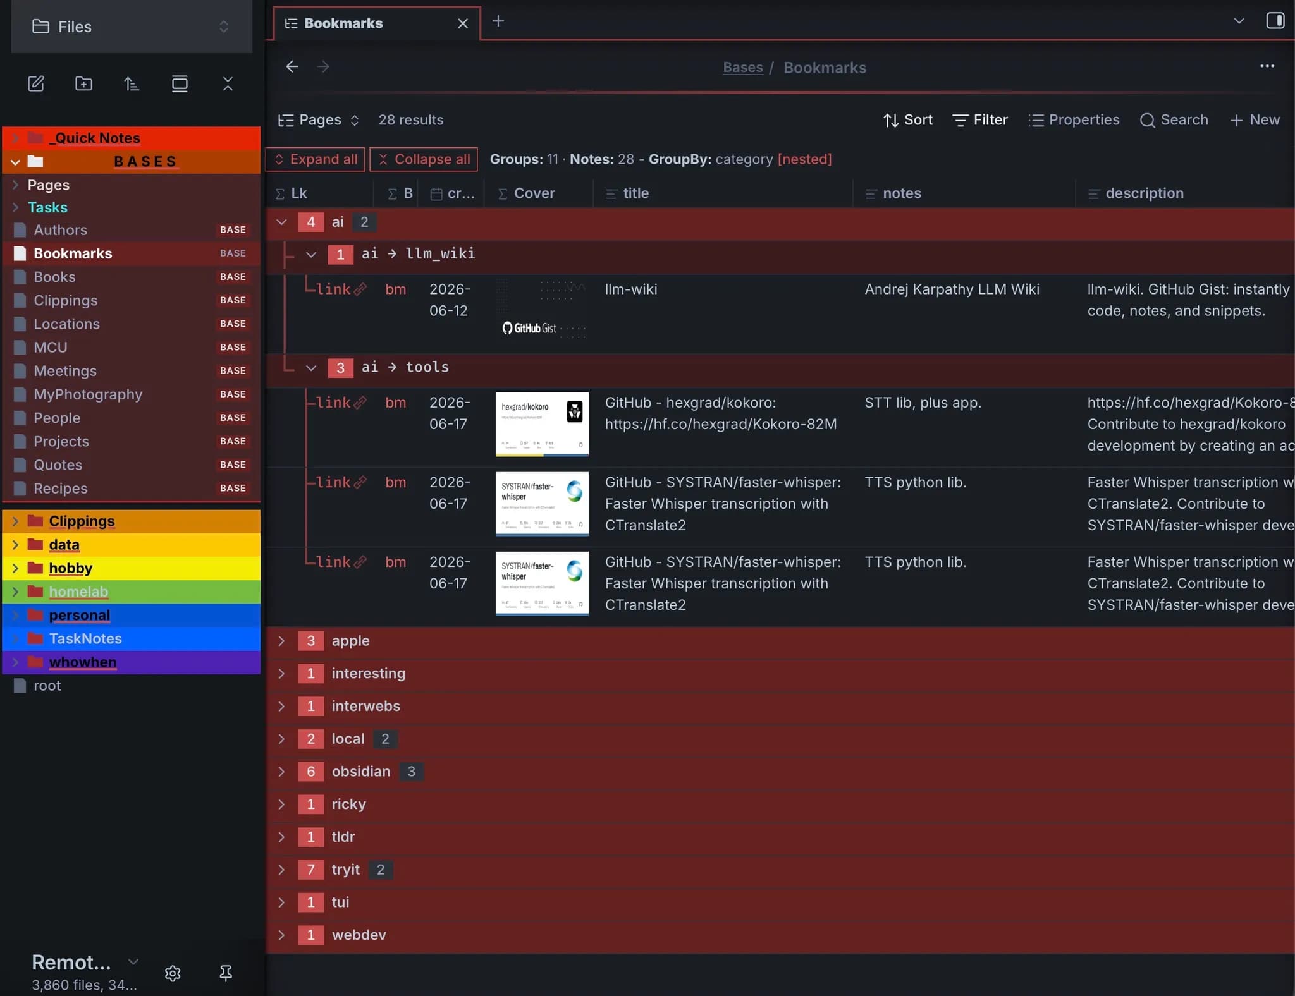Image resolution: width=1295 pixels, height=996 pixels.
Task: Add a New entry to the base
Action: [x=1255, y=120]
